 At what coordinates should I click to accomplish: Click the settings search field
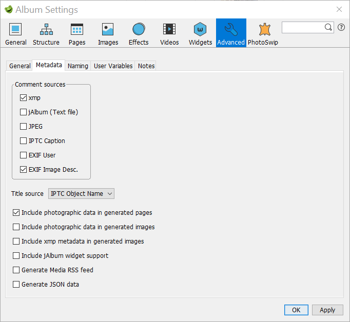[x=303, y=27]
